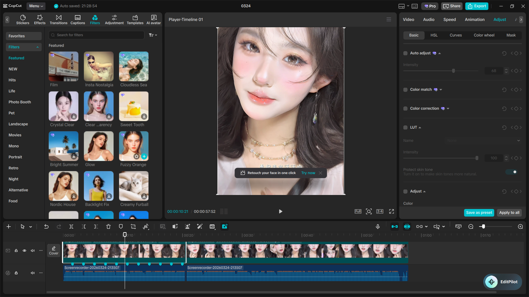Click the Delete icon in the timeline toolbar

108,227
